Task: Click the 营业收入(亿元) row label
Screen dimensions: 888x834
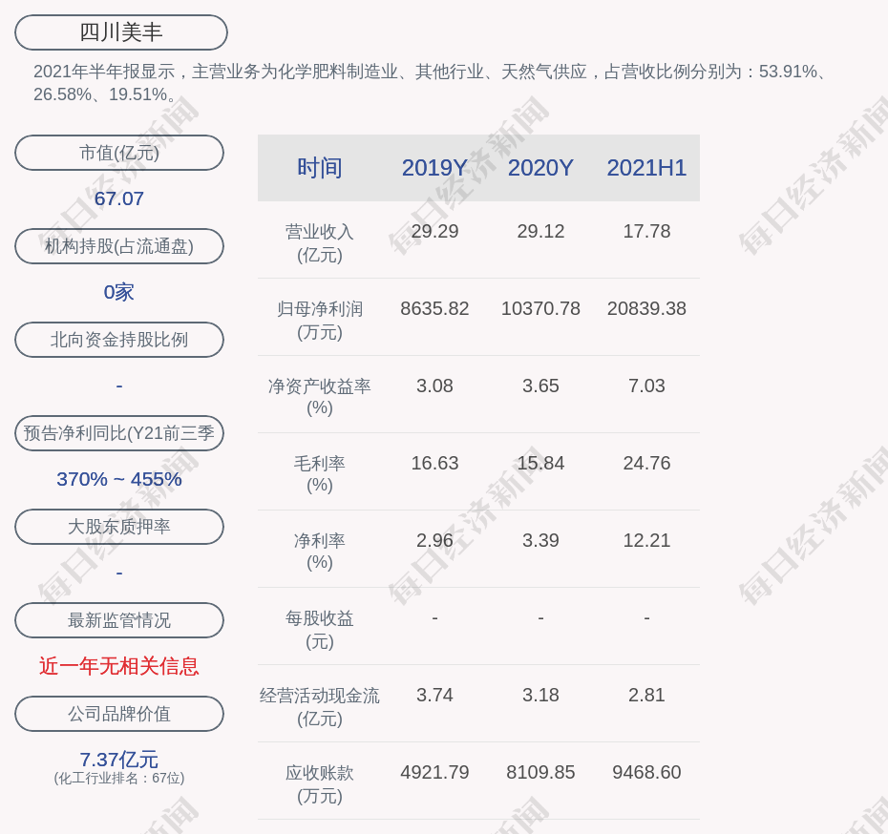Action: 320,243
